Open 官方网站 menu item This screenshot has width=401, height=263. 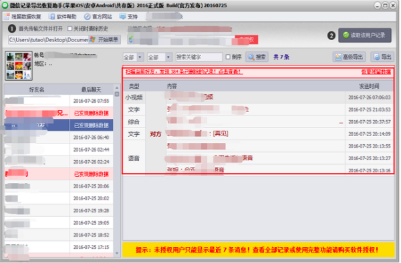click(x=98, y=17)
